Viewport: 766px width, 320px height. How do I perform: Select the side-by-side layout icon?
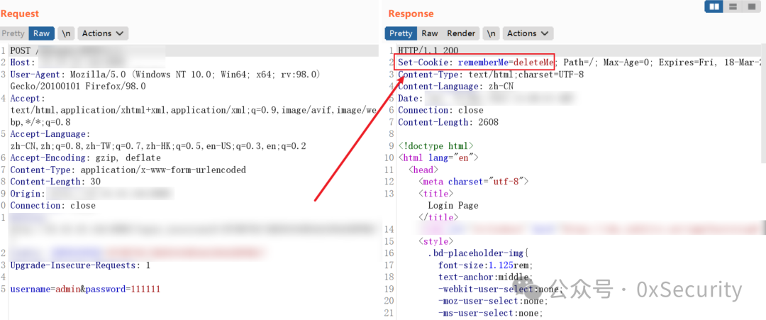coord(714,7)
